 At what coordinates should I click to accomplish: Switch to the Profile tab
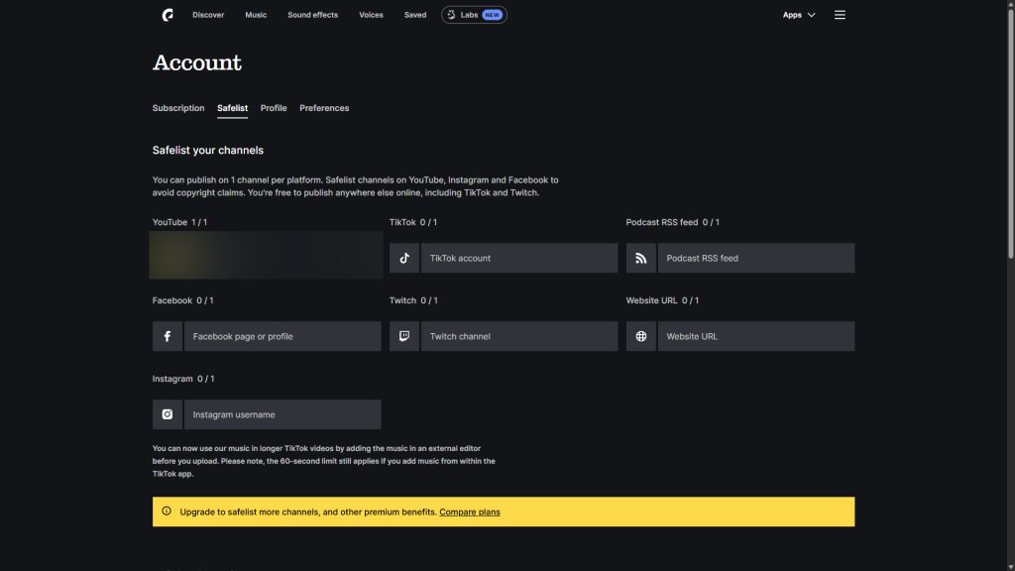[x=274, y=108]
